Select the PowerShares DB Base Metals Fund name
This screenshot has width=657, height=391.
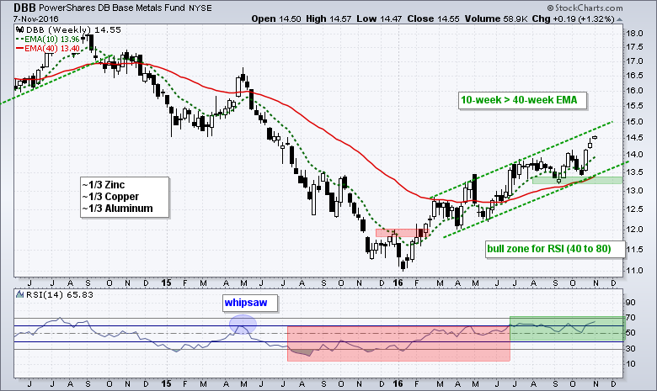[113, 8]
